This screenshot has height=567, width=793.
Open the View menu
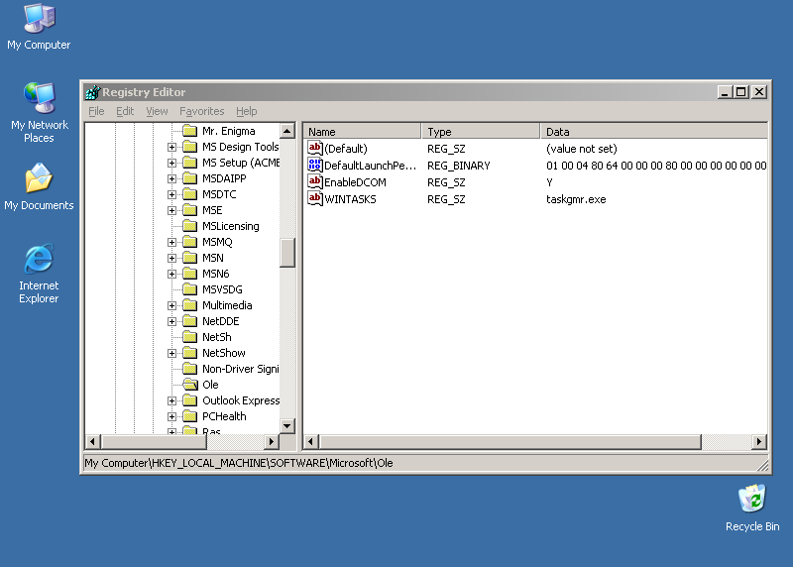157,111
